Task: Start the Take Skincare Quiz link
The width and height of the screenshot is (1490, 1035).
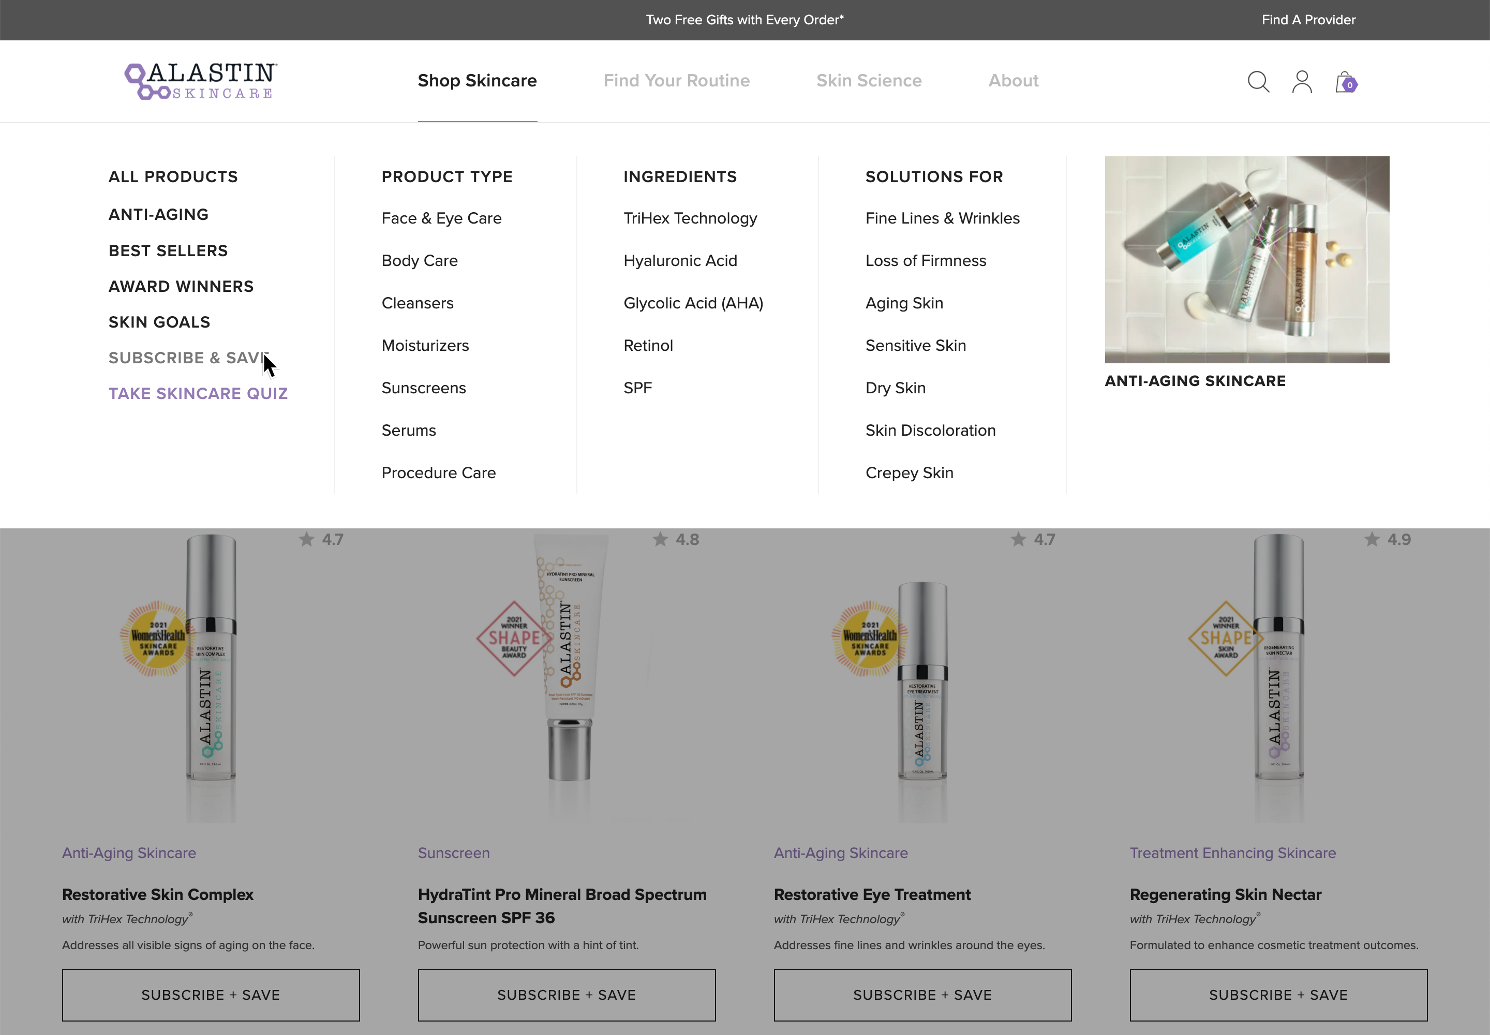Action: [x=198, y=394]
